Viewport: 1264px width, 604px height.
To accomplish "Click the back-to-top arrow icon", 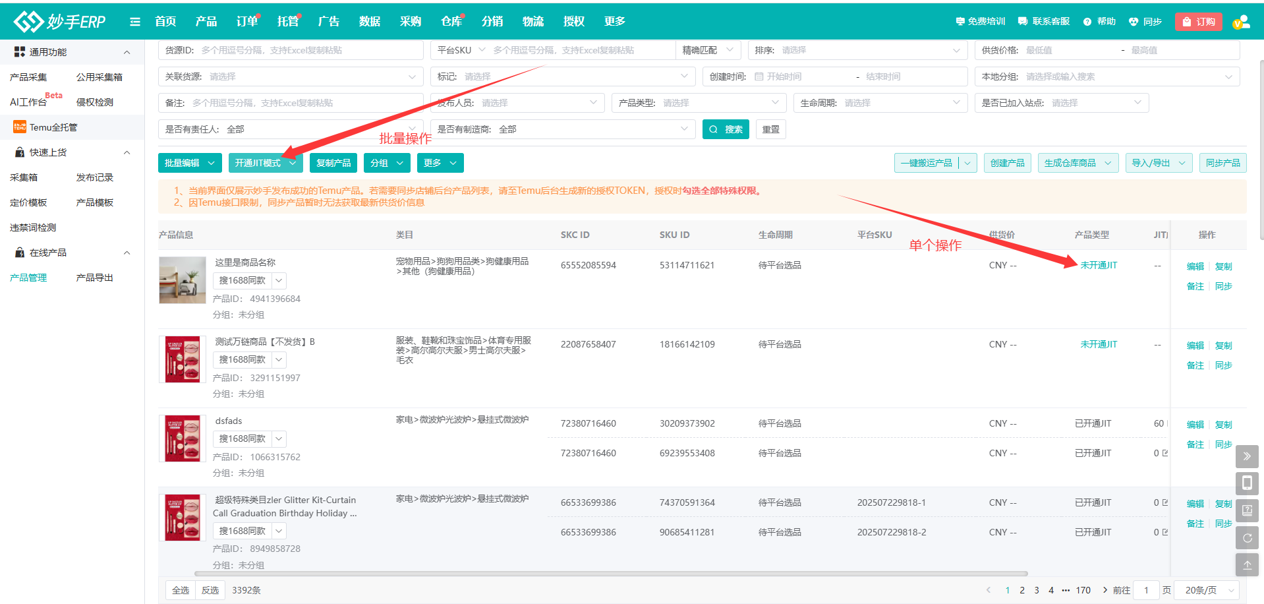I will tap(1247, 565).
